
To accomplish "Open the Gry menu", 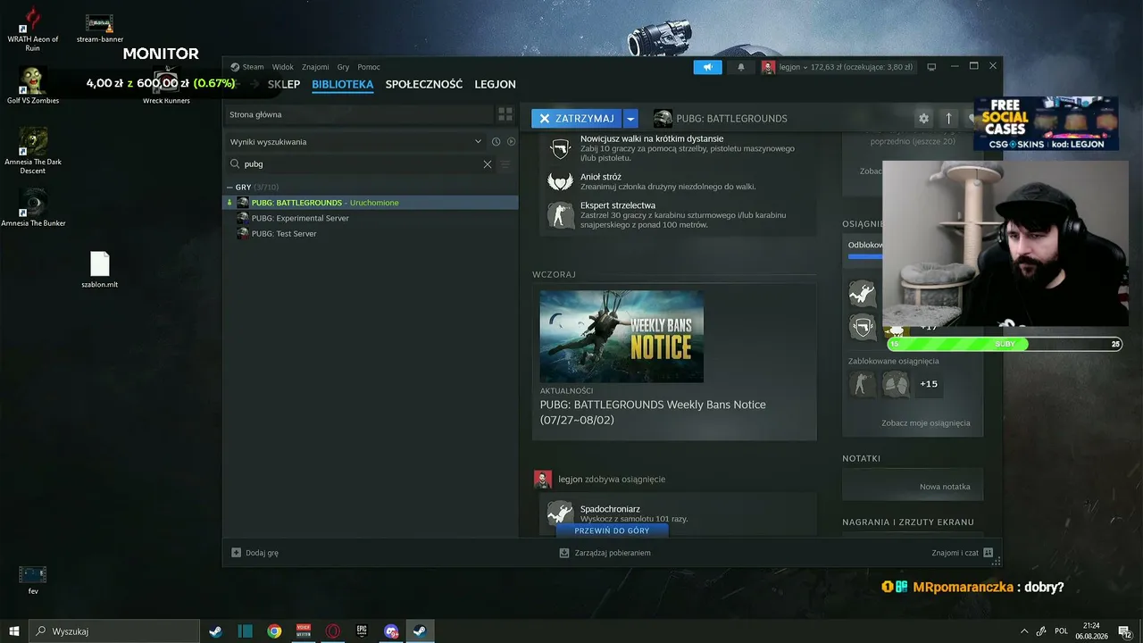I will click(x=343, y=67).
